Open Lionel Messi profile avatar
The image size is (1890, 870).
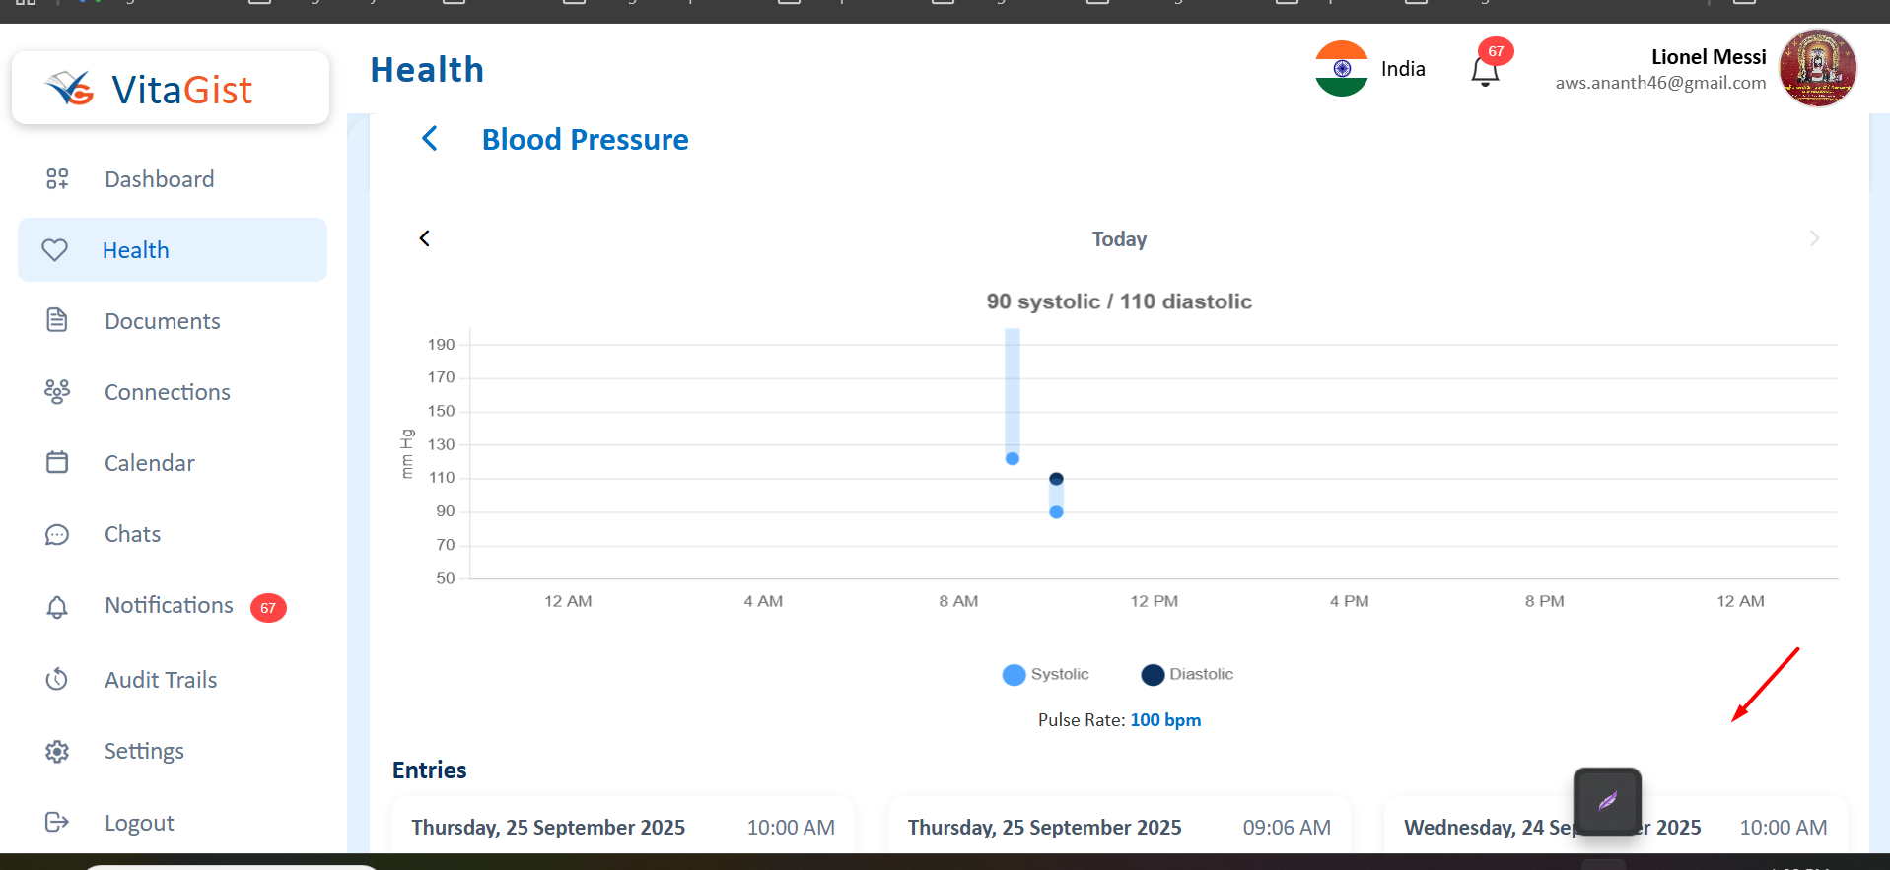1817,68
